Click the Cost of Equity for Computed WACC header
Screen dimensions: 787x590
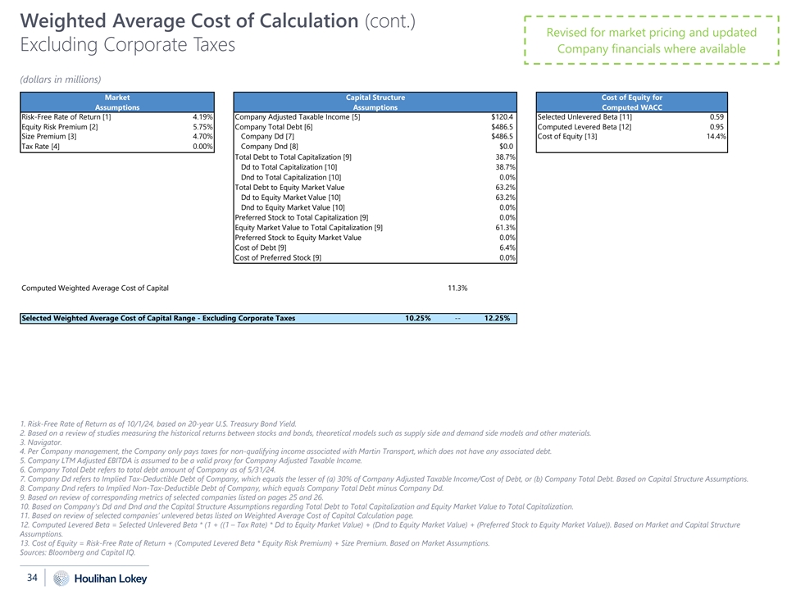pyautogui.click(x=631, y=102)
